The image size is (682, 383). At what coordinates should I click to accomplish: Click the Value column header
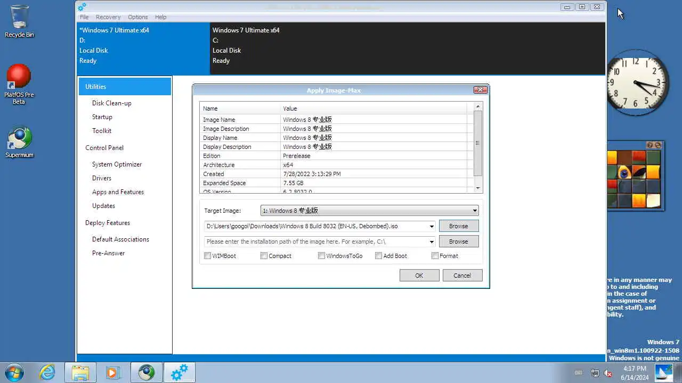tap(374, 109)
